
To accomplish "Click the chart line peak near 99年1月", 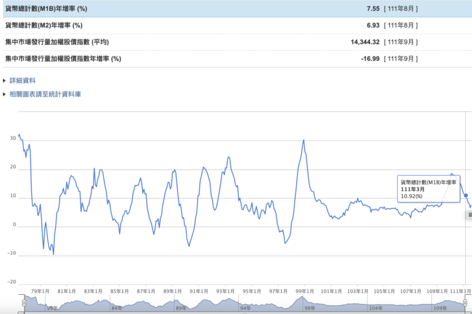I will click(x=304, y=141).
